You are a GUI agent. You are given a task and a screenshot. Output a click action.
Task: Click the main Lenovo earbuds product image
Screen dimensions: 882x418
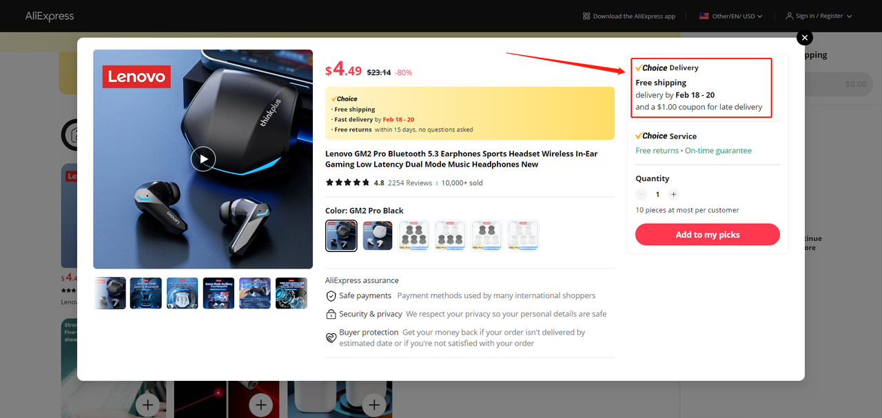[x=203, y=159]
